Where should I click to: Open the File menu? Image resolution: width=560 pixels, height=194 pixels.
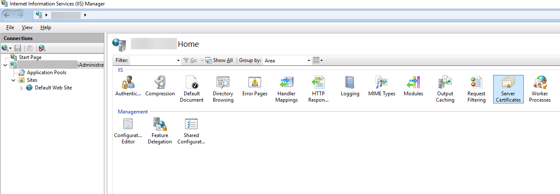pyautogui.click(x=10, y=27)
